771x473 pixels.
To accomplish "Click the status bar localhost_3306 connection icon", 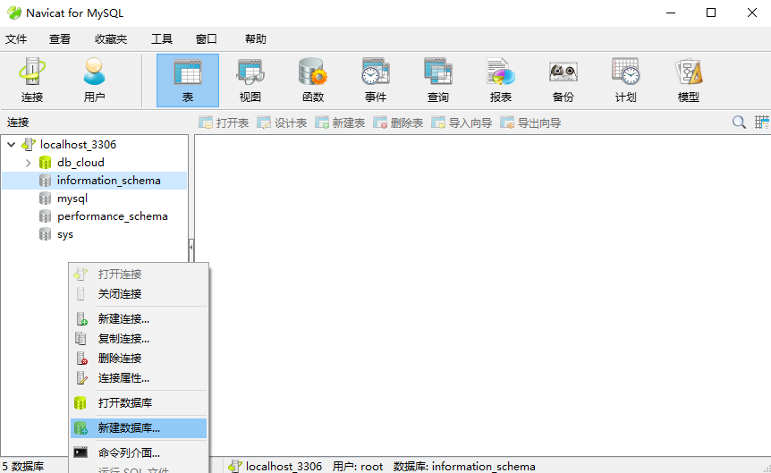I will (235, 466).
